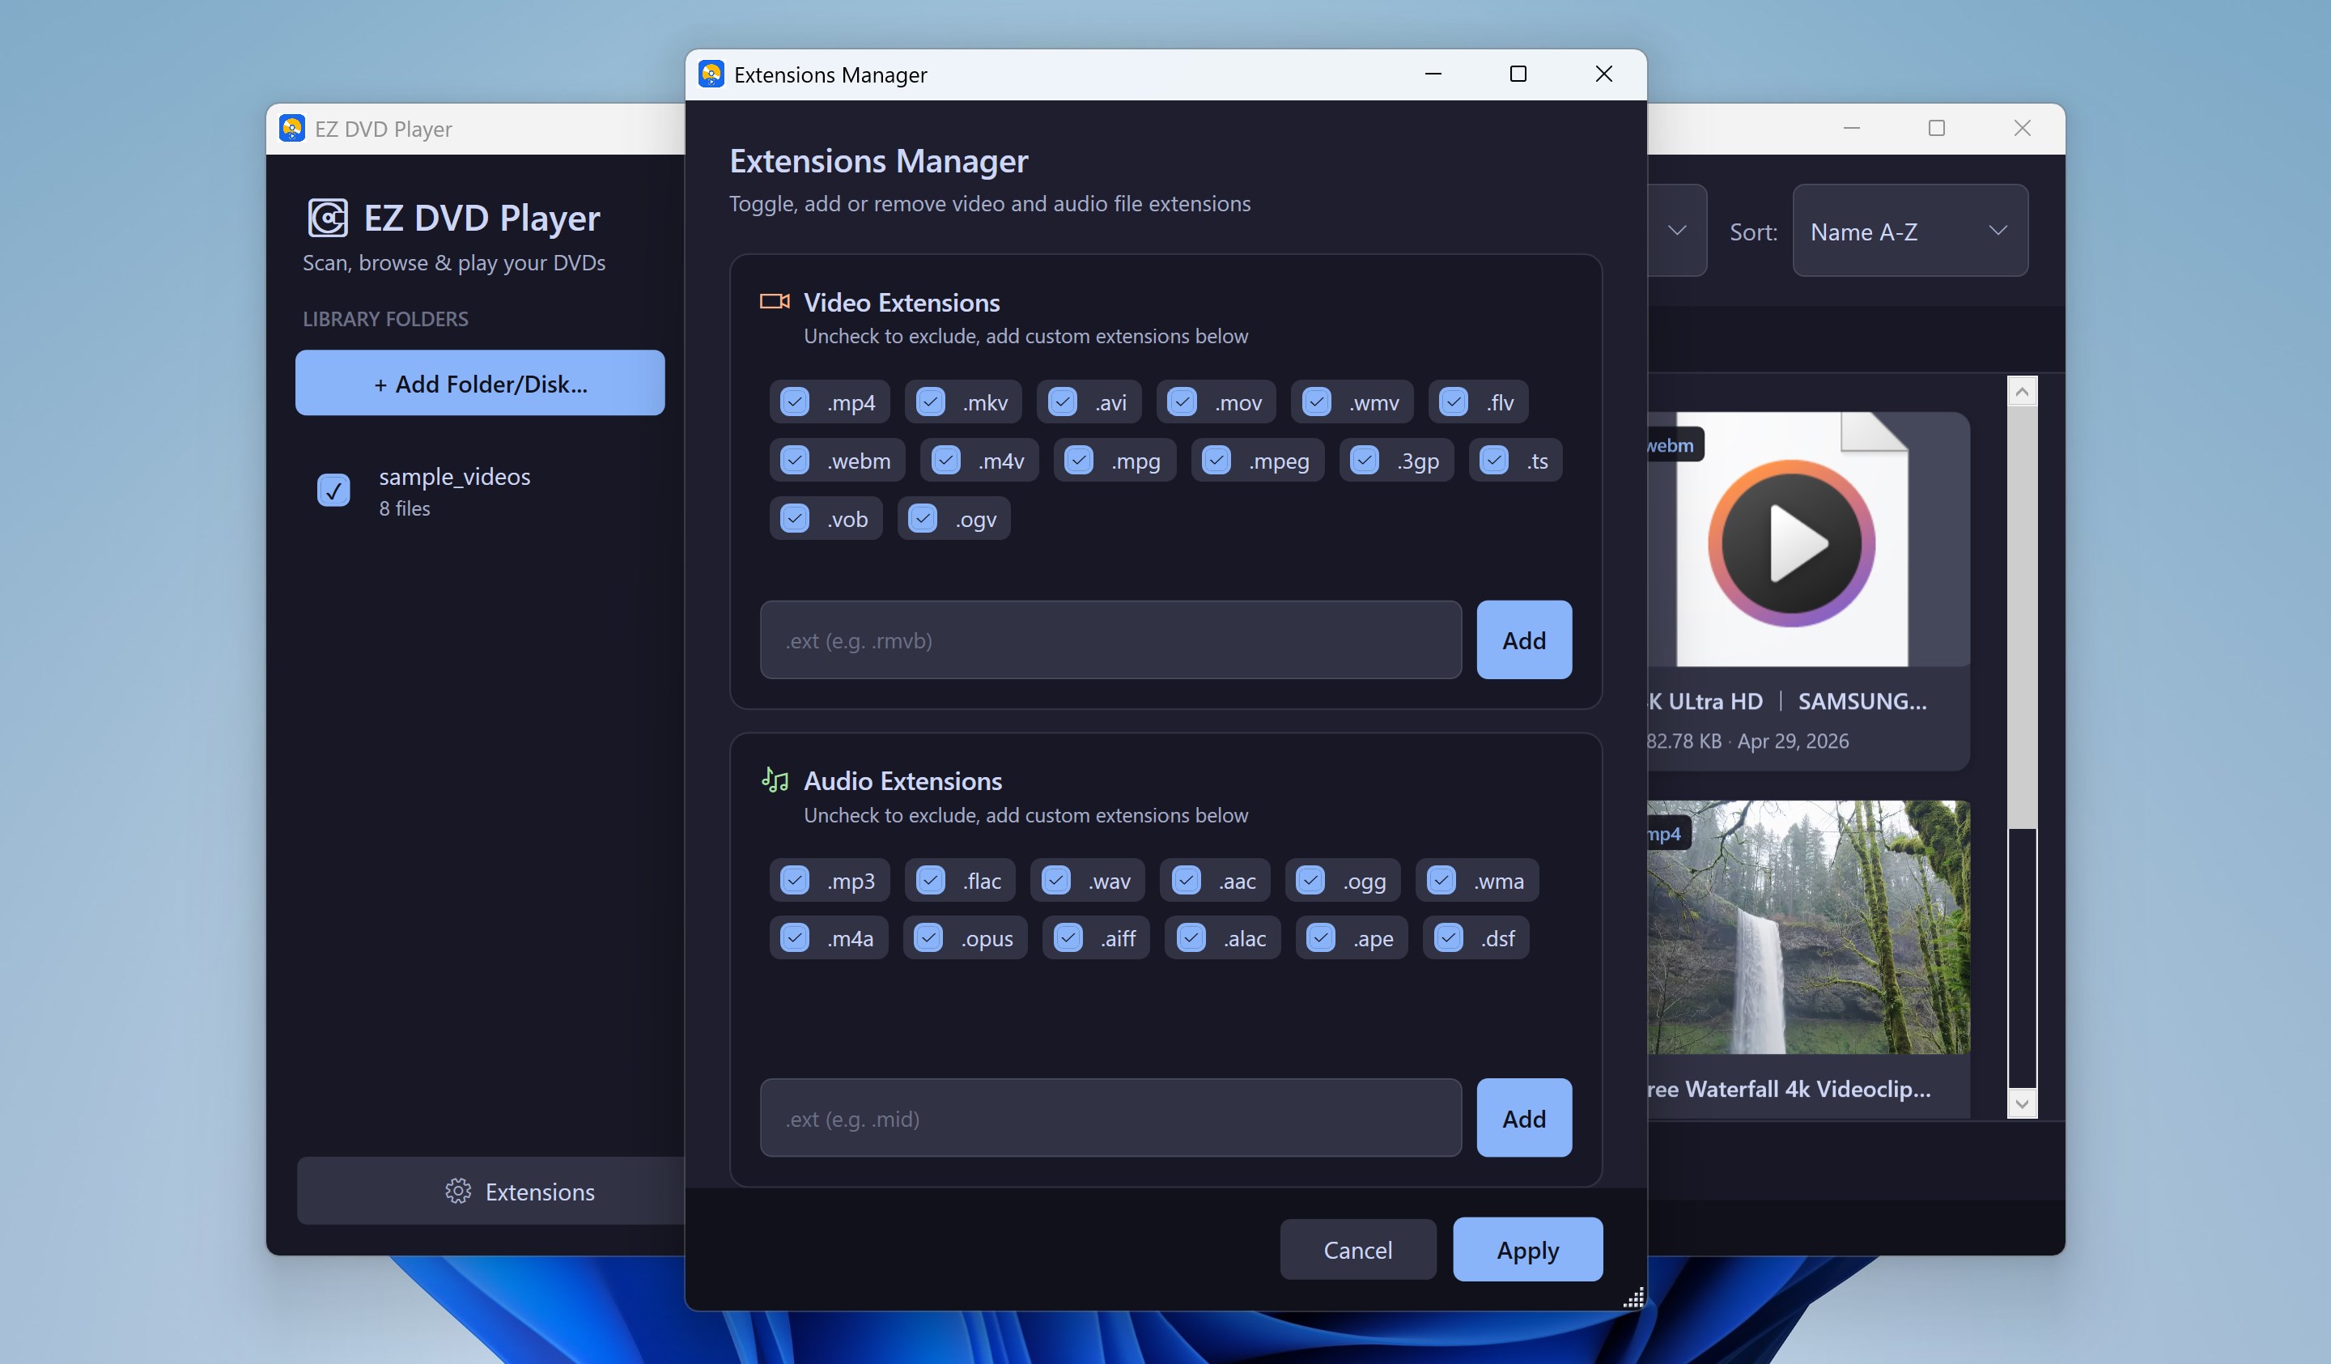Screen dimensions: 2331x1364
Task: Open the Sort dropdown showing Name A-Z
Action: coord(1910,231)
